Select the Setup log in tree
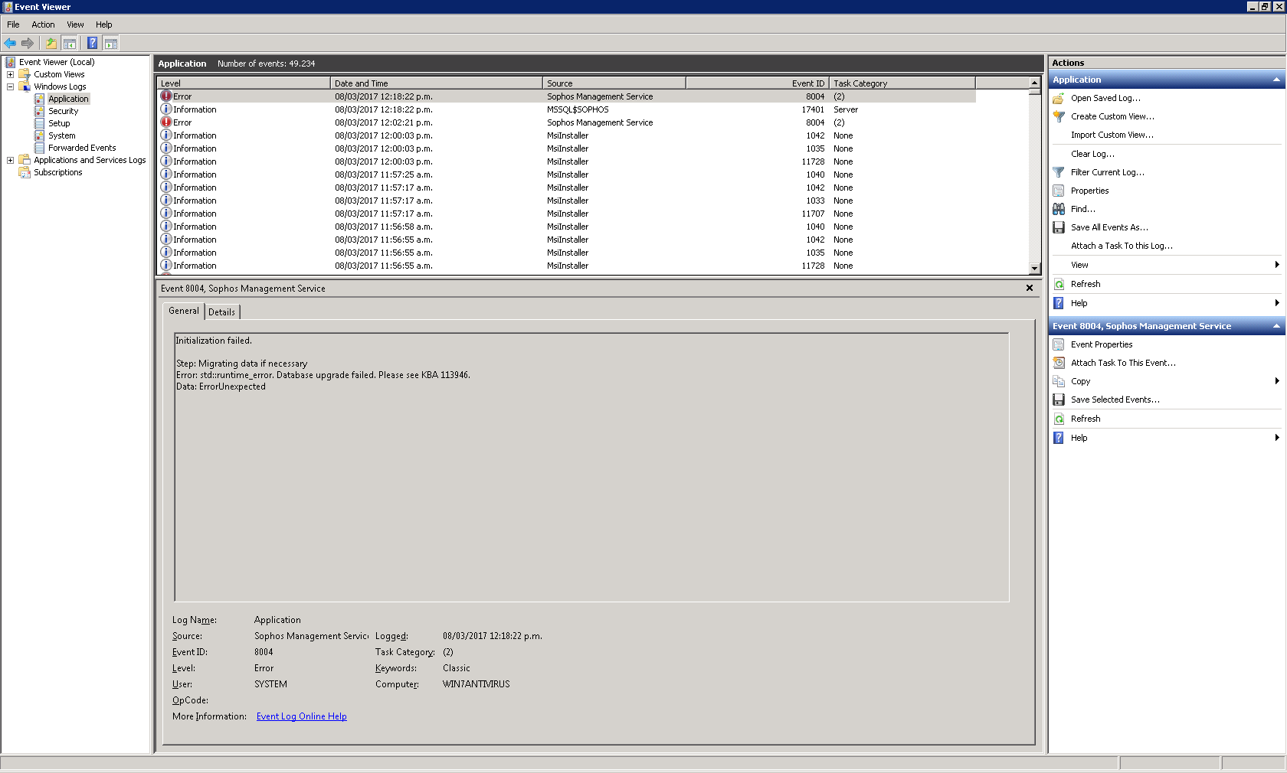 pyautogui.click(x=59, y=123)
